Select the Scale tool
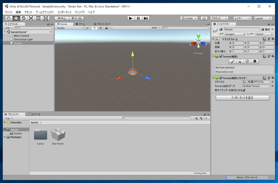This screenshot has width=278, height=183. click(x=31, y=18)
